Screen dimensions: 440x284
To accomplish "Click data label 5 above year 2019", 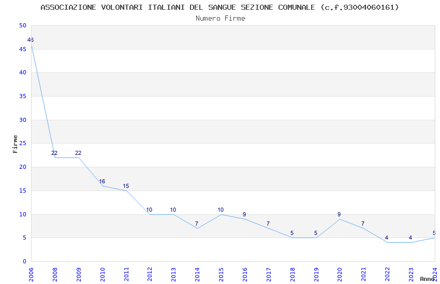I will [x=316, y=233].
